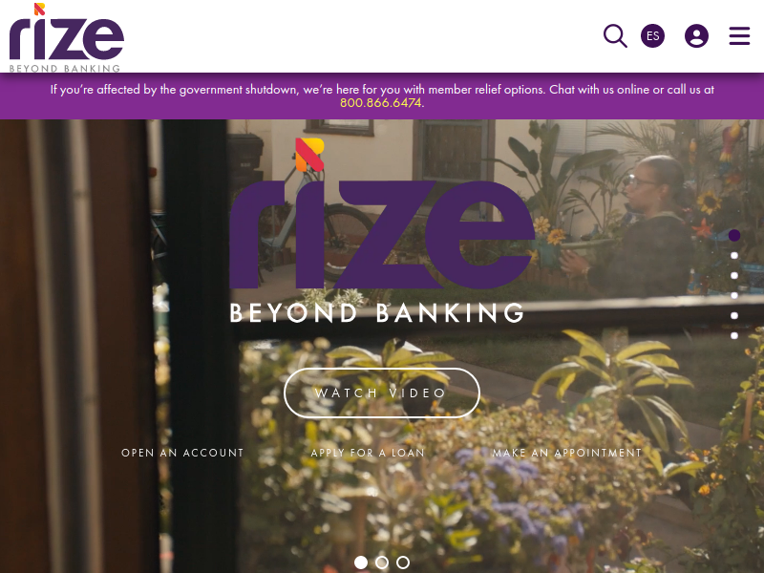Viewport: 764px width, 573px height.
Task: Open the Open An Account link
Action: point(182,453)
